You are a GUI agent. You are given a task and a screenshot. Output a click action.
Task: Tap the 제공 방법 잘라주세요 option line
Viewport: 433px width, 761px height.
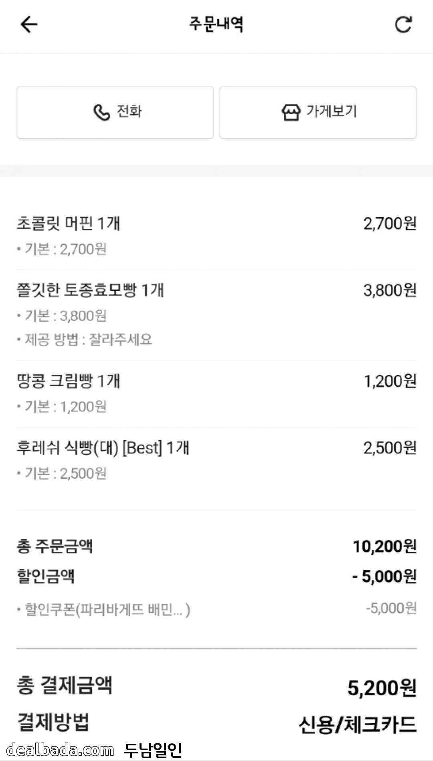coord(85,340)
